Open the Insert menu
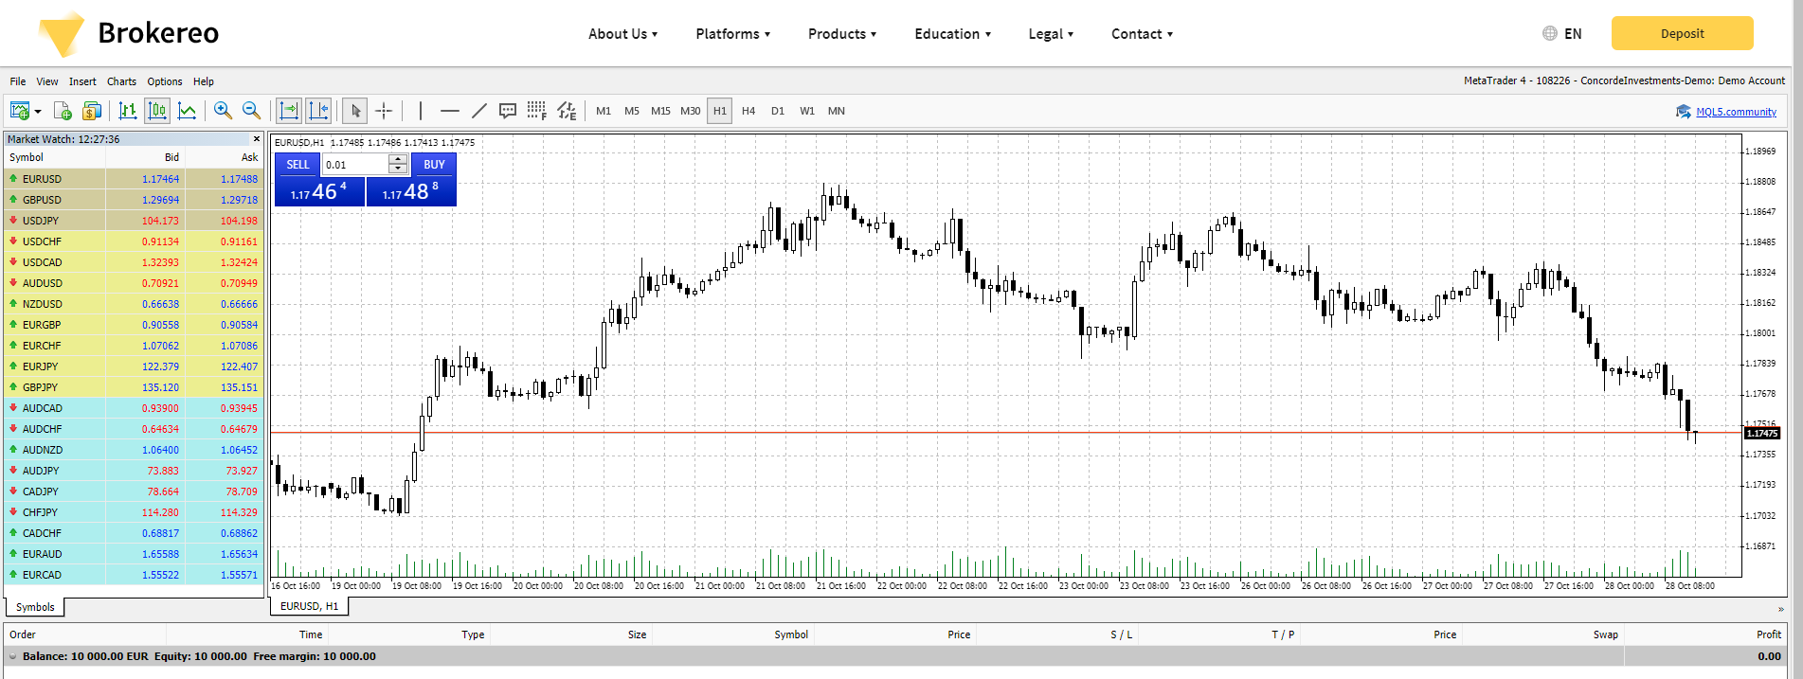Screen dimensions: 1803x679 point(82,81)
